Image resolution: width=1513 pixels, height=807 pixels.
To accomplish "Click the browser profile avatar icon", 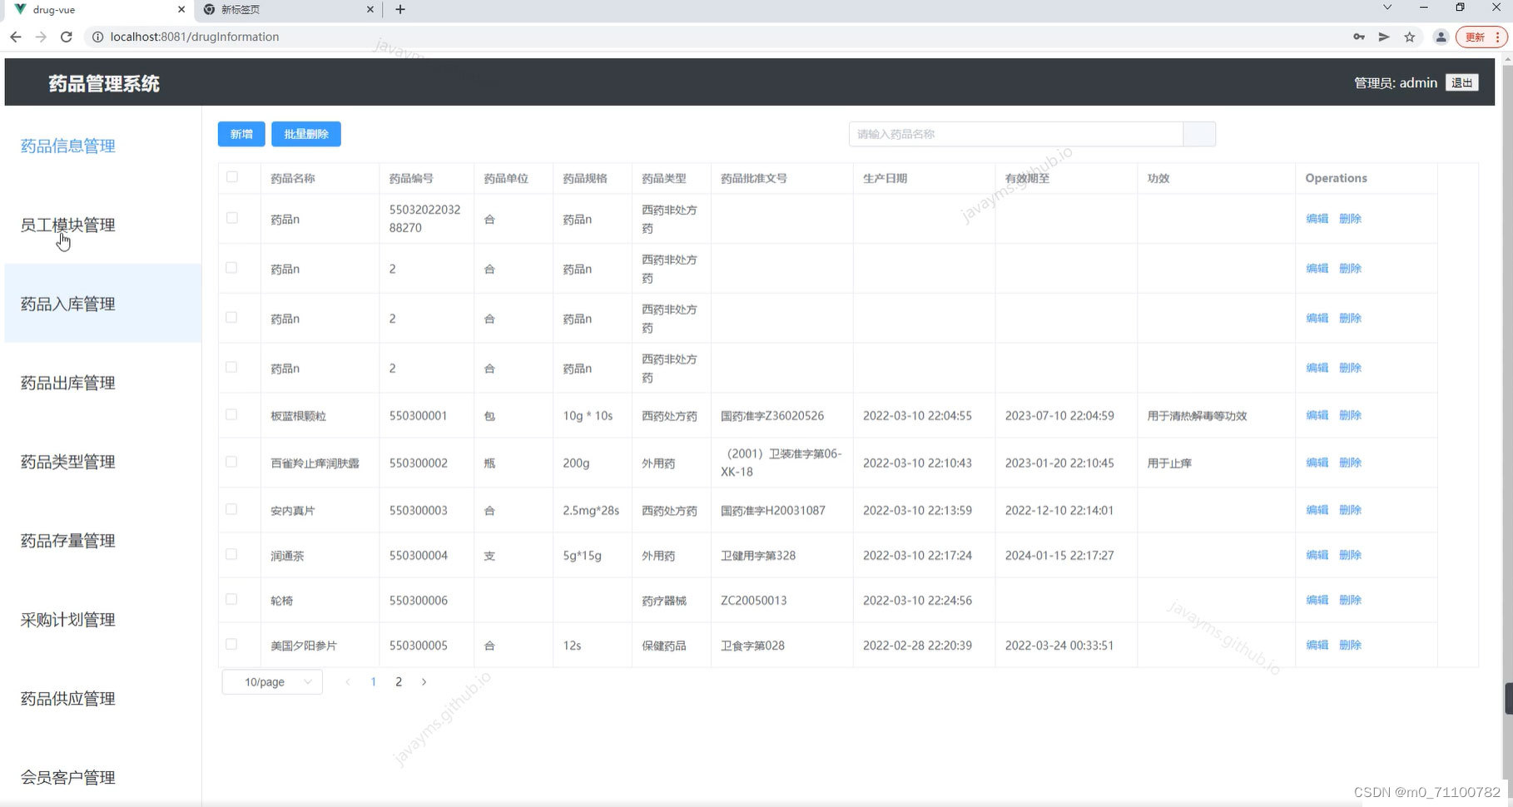I will pos(1441,37).
